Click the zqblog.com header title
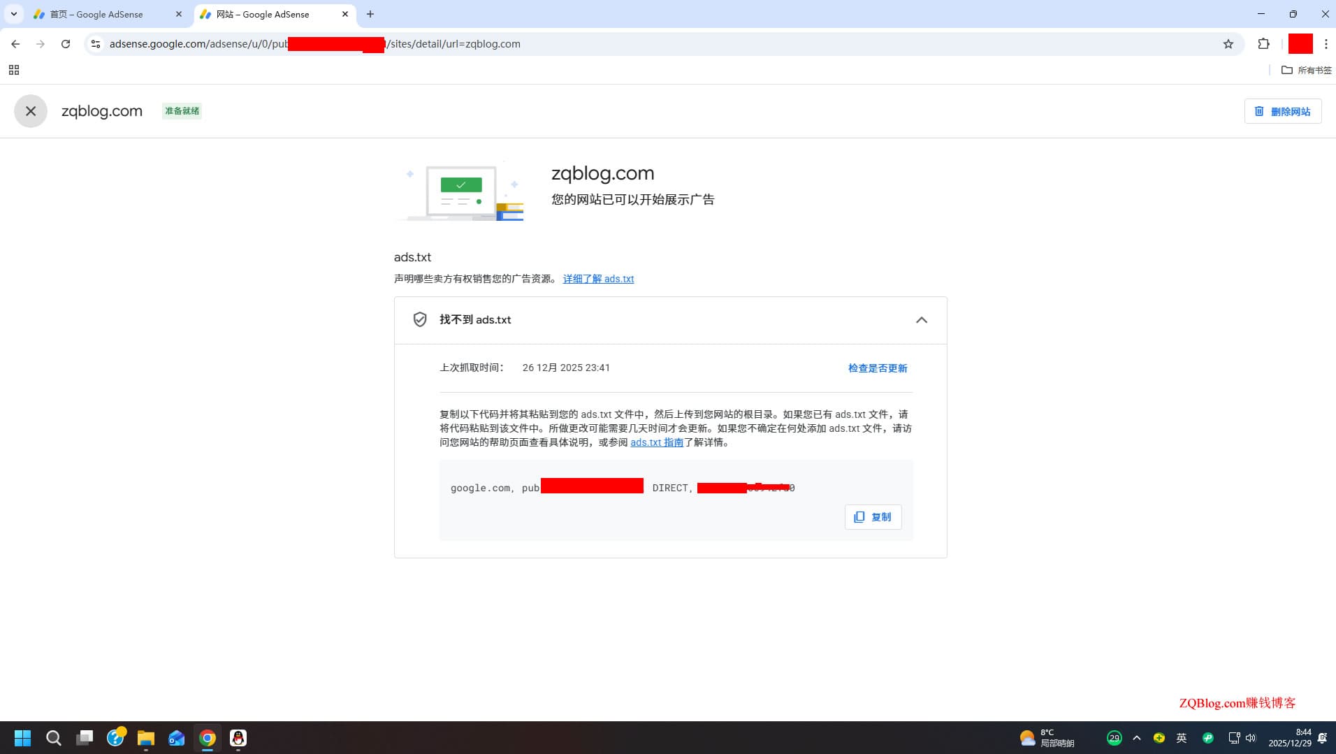 102,111
